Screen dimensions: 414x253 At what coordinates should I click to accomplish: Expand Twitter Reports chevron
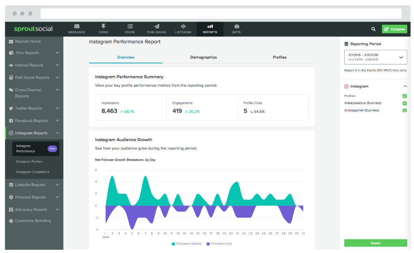[58, 108]
